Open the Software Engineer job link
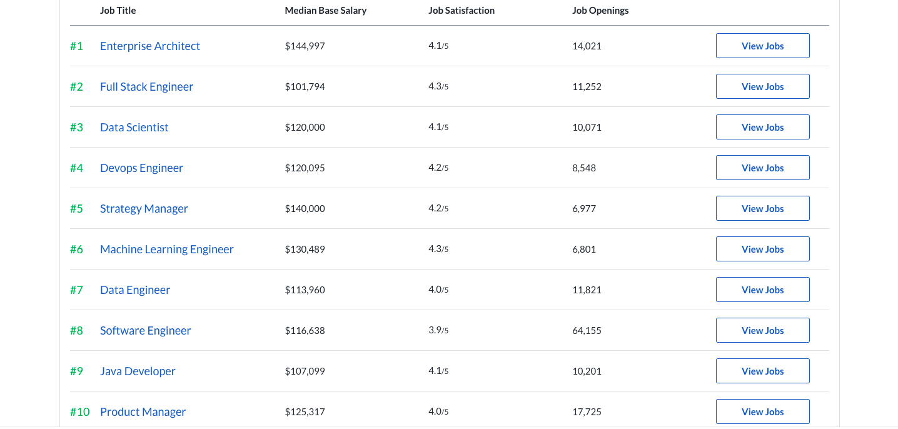The image size is (898, 429). tap(145, 331)
